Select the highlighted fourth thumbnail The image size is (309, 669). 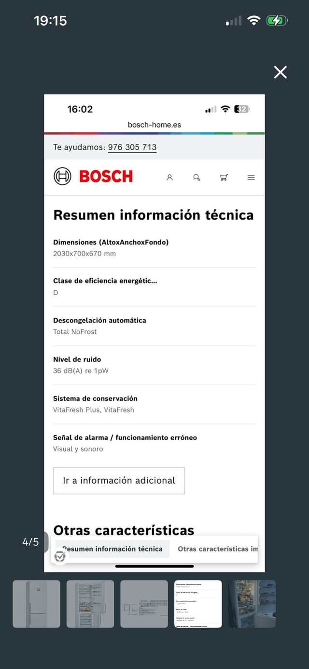point(198,604)
